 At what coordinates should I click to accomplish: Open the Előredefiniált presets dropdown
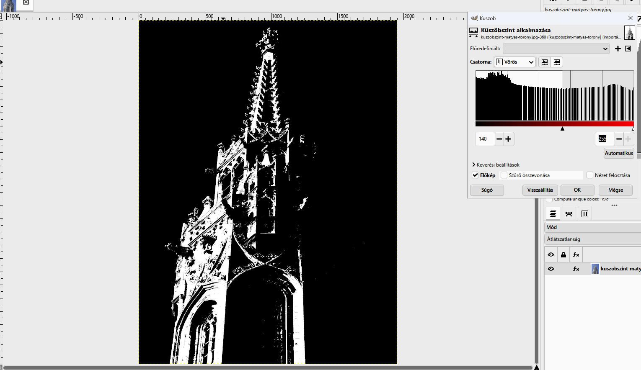556,49
